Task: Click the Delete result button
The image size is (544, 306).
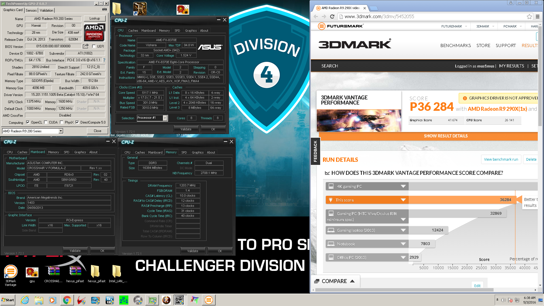Action: click(x=531, y=160)
